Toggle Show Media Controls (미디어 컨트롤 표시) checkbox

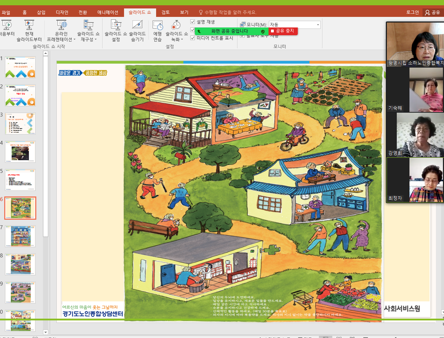(193, 38)
